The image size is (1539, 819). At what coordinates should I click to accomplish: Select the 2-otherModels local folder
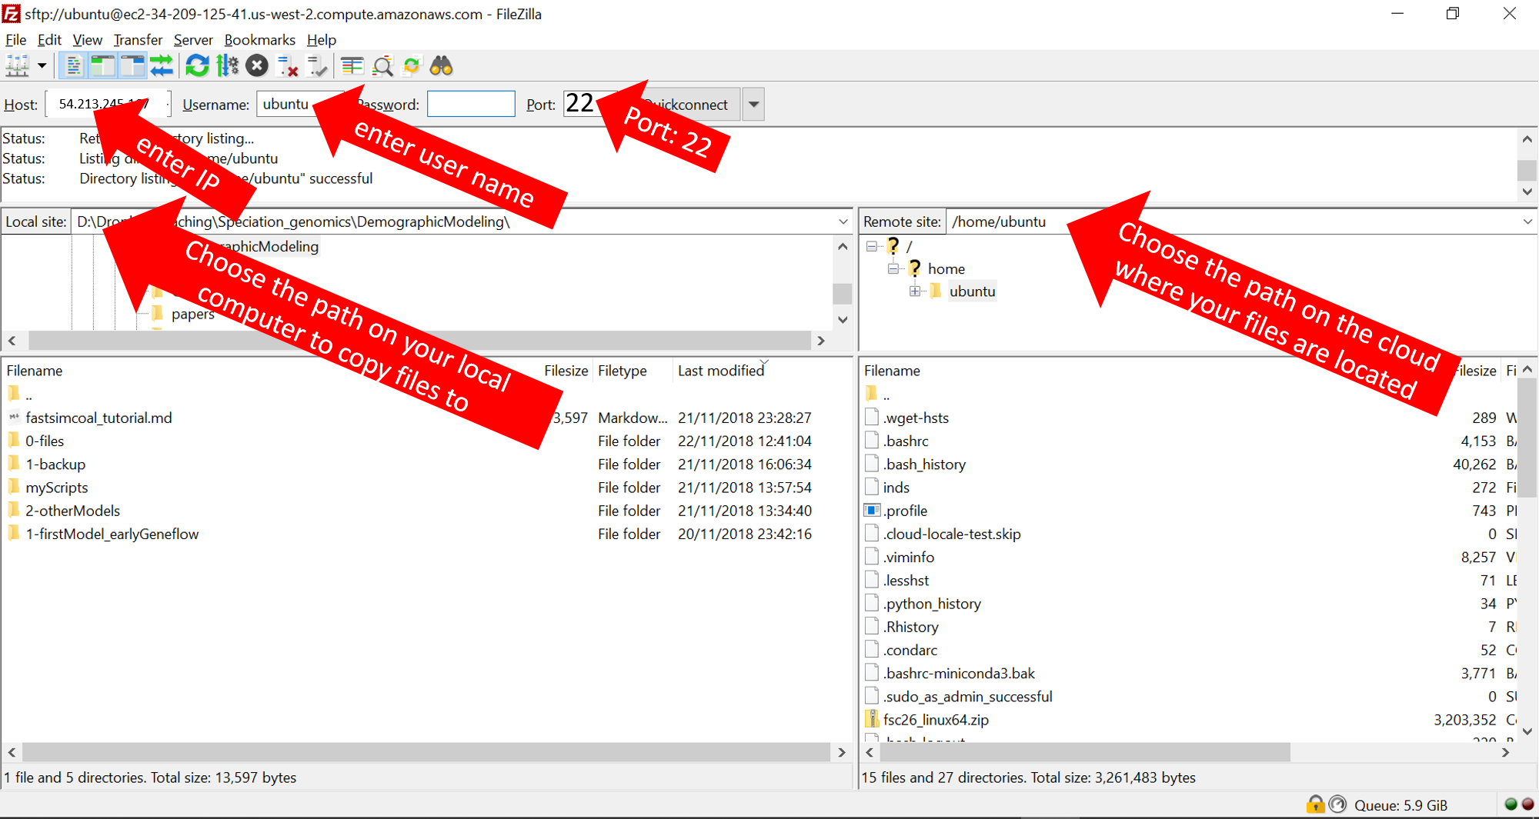[72, 511]
